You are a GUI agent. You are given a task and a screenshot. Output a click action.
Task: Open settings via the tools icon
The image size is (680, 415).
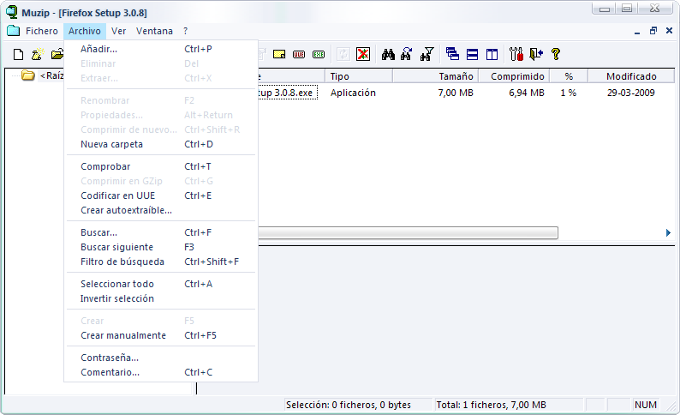pos(516,54)
